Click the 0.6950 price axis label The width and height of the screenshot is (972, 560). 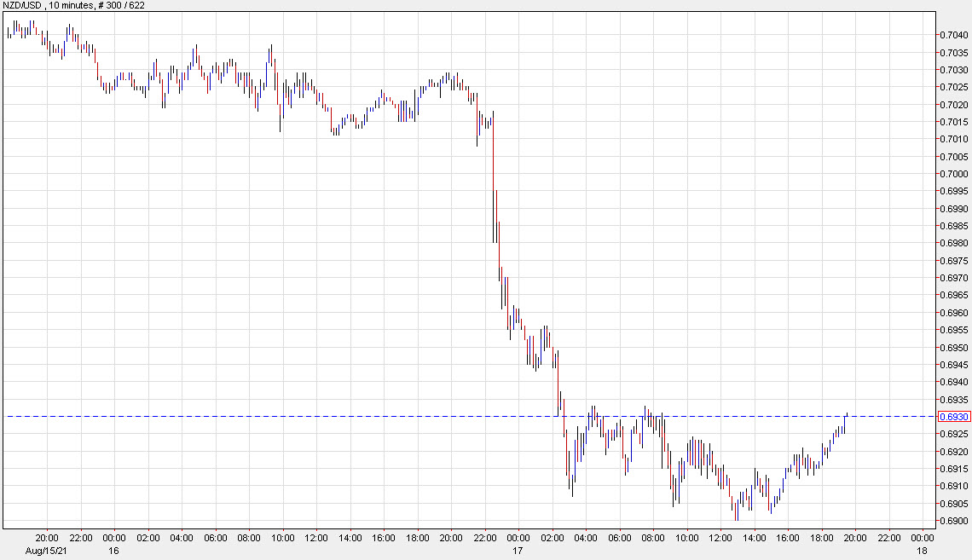pyautogui.click(x=953, y=348)
